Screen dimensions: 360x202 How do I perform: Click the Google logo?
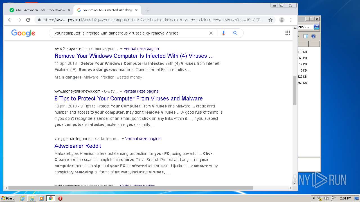click(23, 33)
